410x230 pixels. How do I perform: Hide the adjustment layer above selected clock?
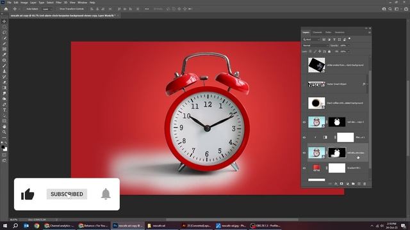pos(304,137)
